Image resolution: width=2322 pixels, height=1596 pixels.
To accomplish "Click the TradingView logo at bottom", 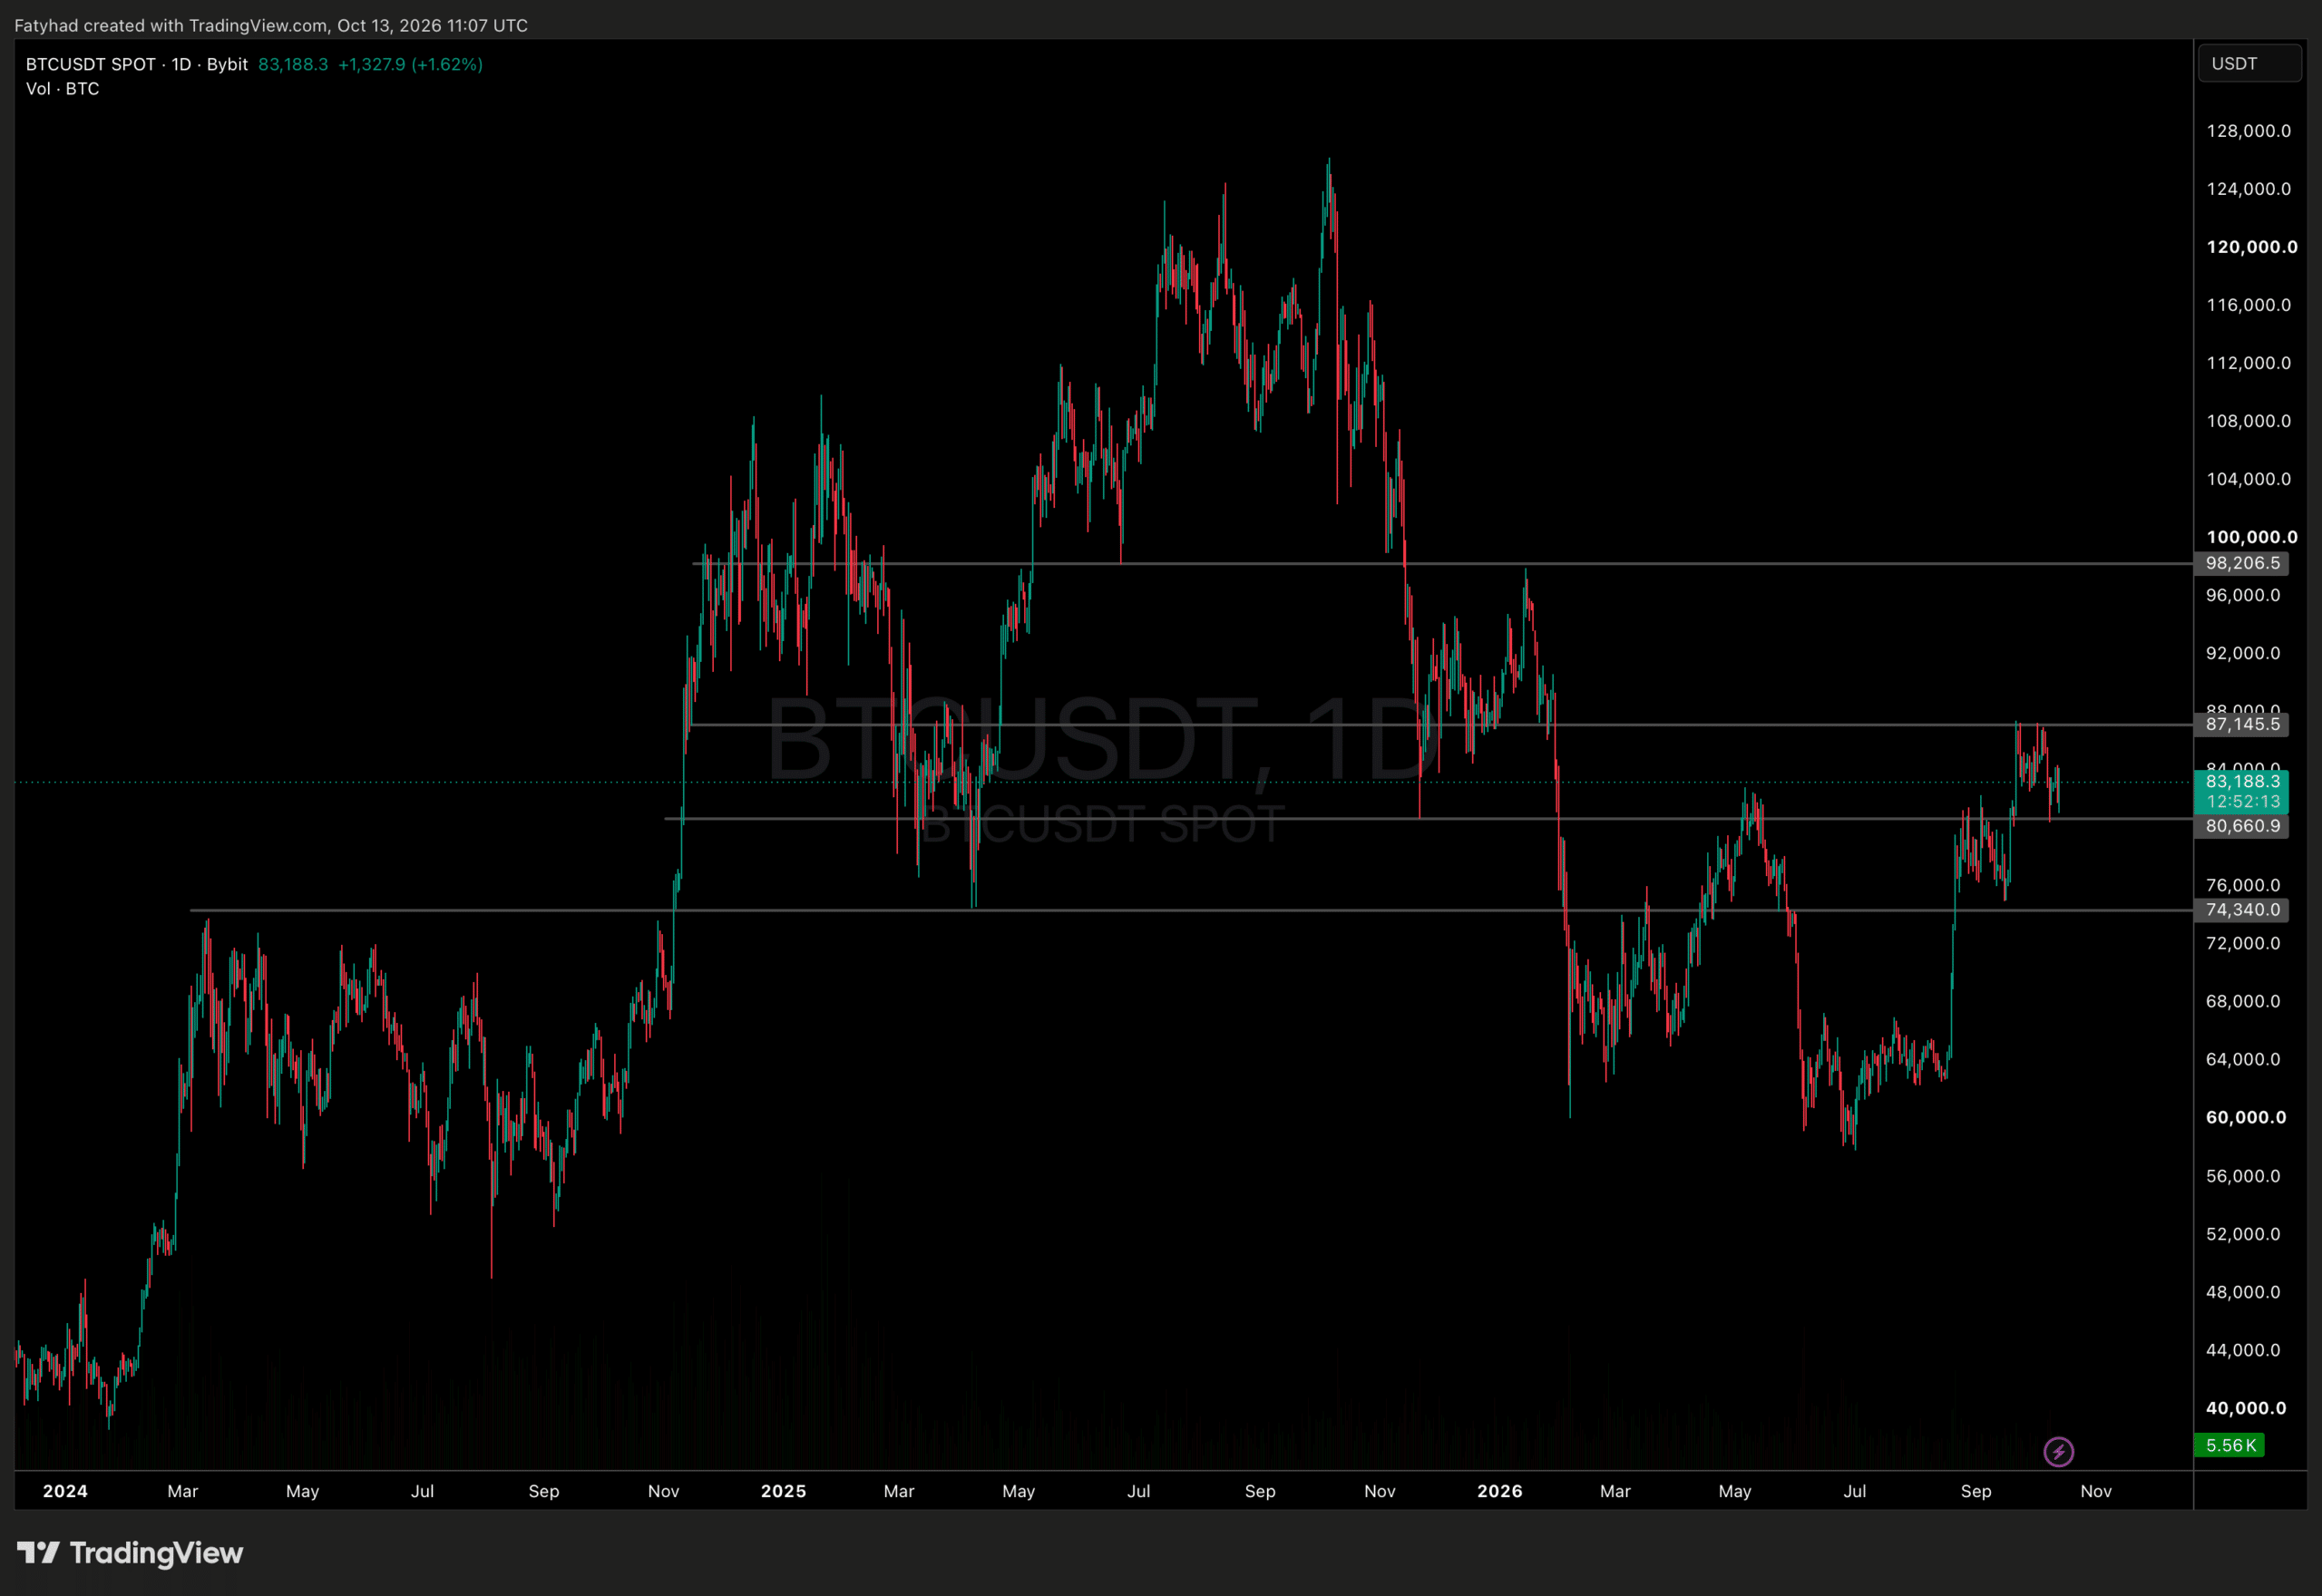I will coord(130,1553).
